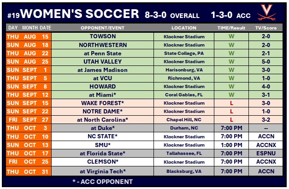Select the ESPNU TV cell
Viewport: 289px width, 189px height.
click(266, 154)
